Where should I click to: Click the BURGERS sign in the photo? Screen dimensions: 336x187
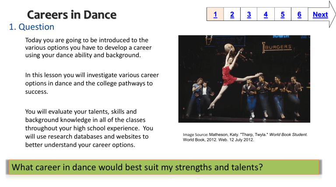277,47
